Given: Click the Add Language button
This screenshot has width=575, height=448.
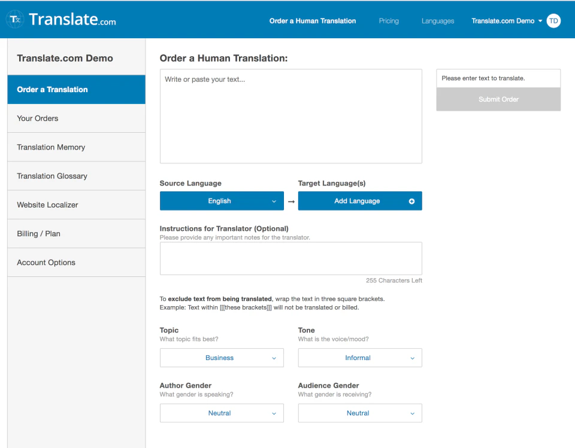Looking at the screenshot, I should (x=357, y=201).
